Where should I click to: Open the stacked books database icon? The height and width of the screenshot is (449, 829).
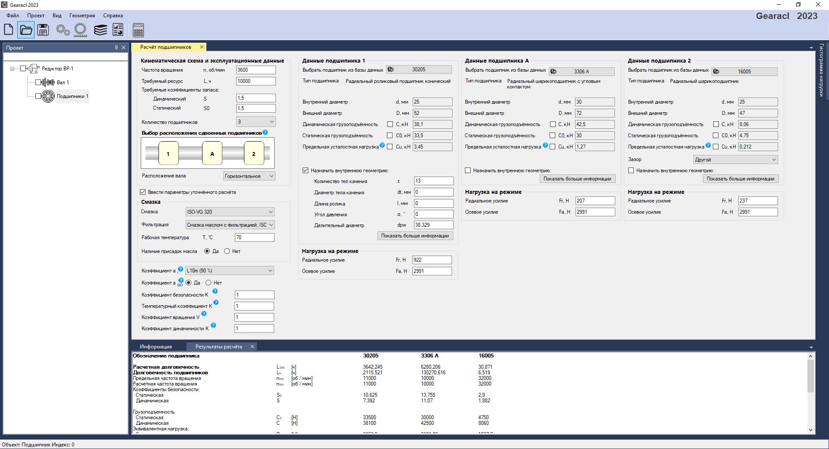(101, 30)
